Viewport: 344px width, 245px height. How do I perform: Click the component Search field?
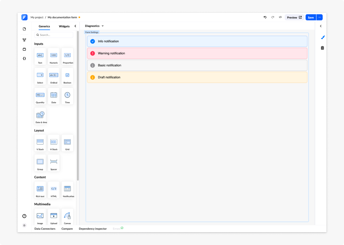[54, 35]
